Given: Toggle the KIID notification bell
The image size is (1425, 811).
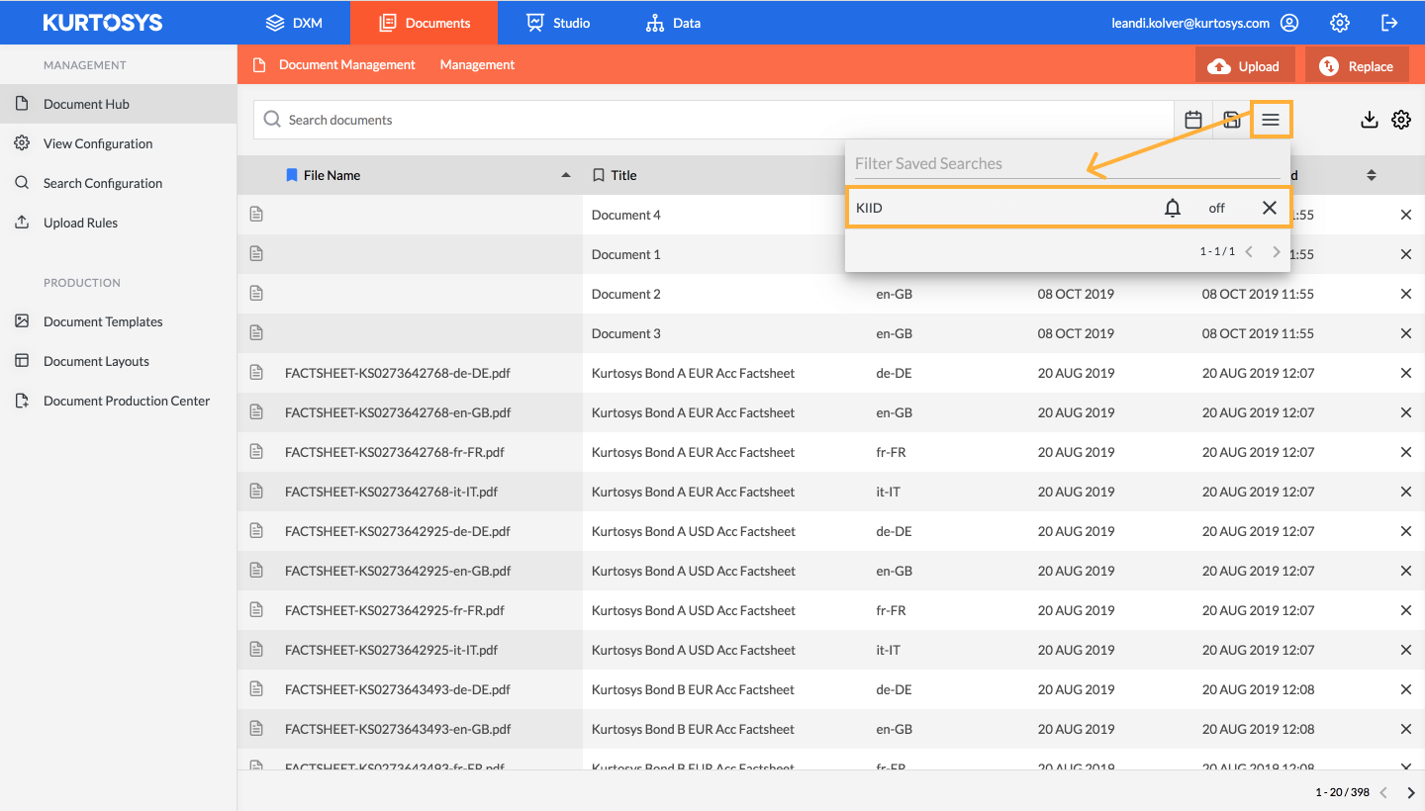Looking at the screenshot, I should point(1173,208).
